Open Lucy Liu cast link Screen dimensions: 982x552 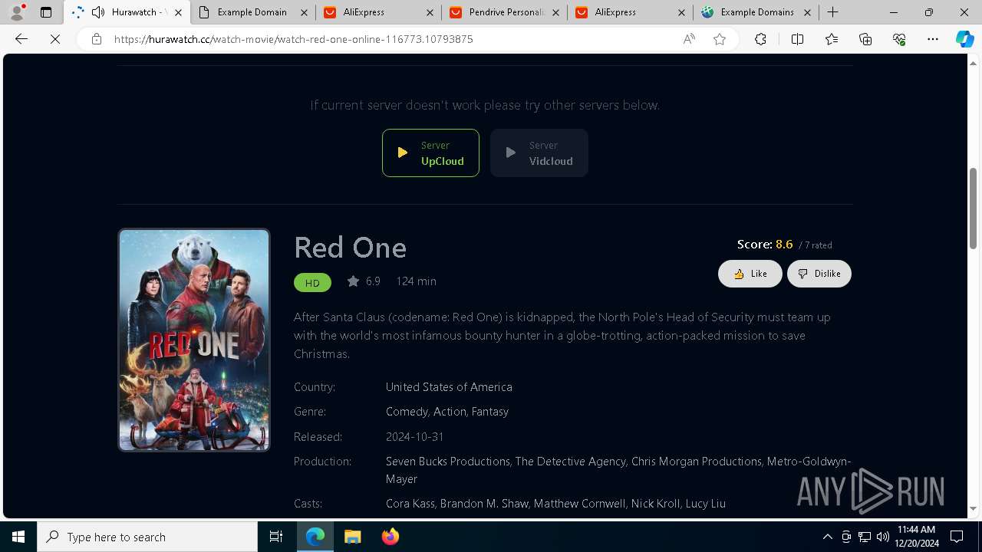click(x=706, y=504)
